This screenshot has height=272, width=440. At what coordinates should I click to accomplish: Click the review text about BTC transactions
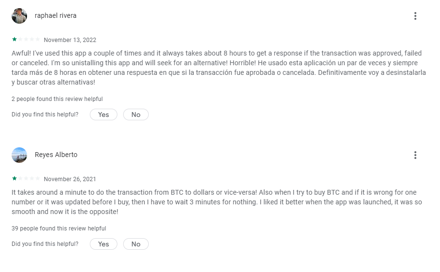[x=217, y=202]
